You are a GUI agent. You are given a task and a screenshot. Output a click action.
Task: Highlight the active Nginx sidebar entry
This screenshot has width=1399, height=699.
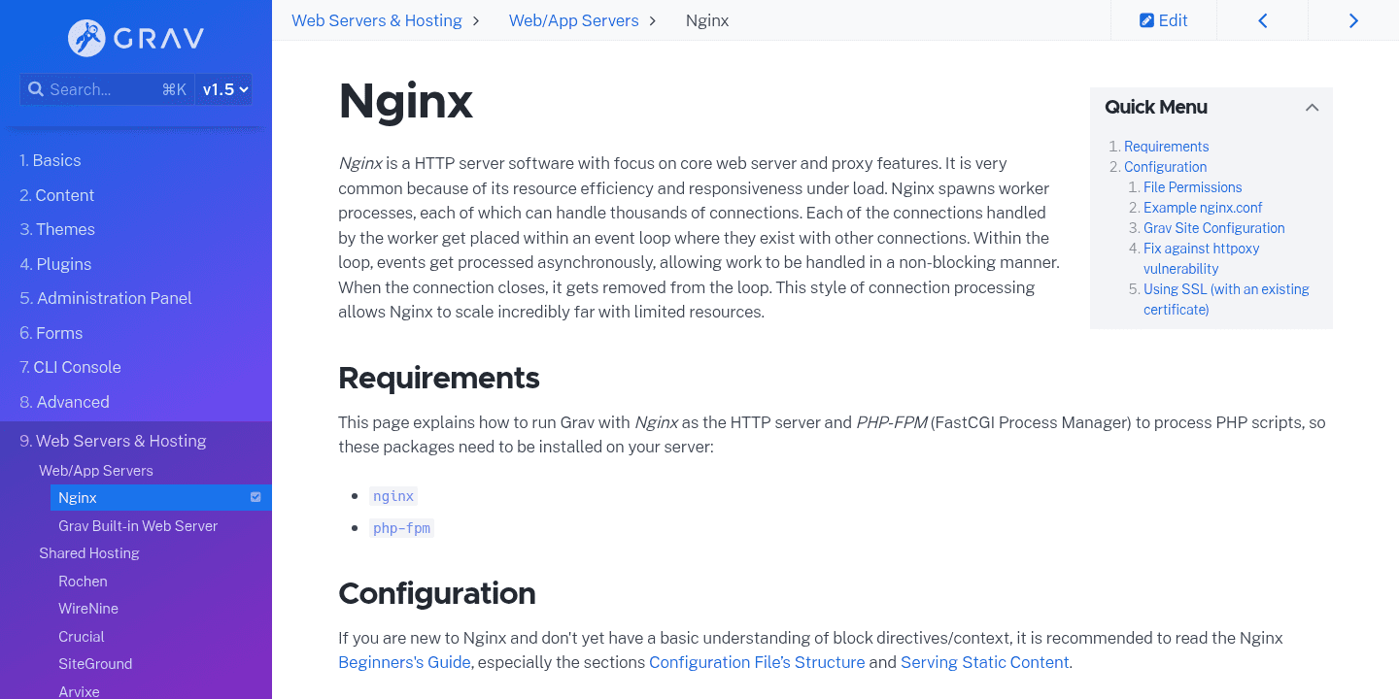76,497
